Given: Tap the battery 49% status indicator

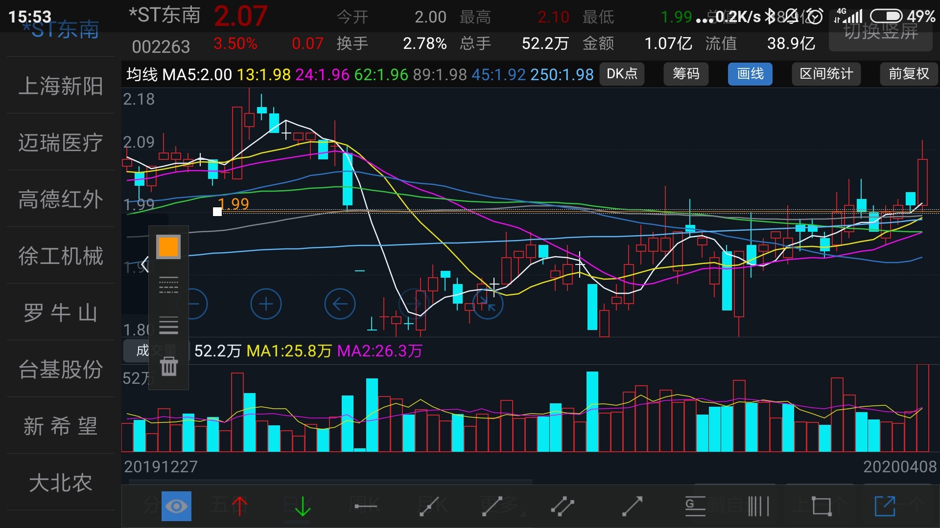Looking at the screenshot, I should coord(903,17).
